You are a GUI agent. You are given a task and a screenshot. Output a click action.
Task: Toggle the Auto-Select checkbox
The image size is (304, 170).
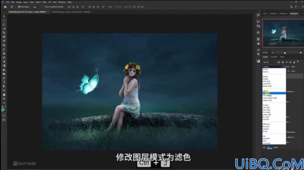pyautogui.click(x=19, y=7)
